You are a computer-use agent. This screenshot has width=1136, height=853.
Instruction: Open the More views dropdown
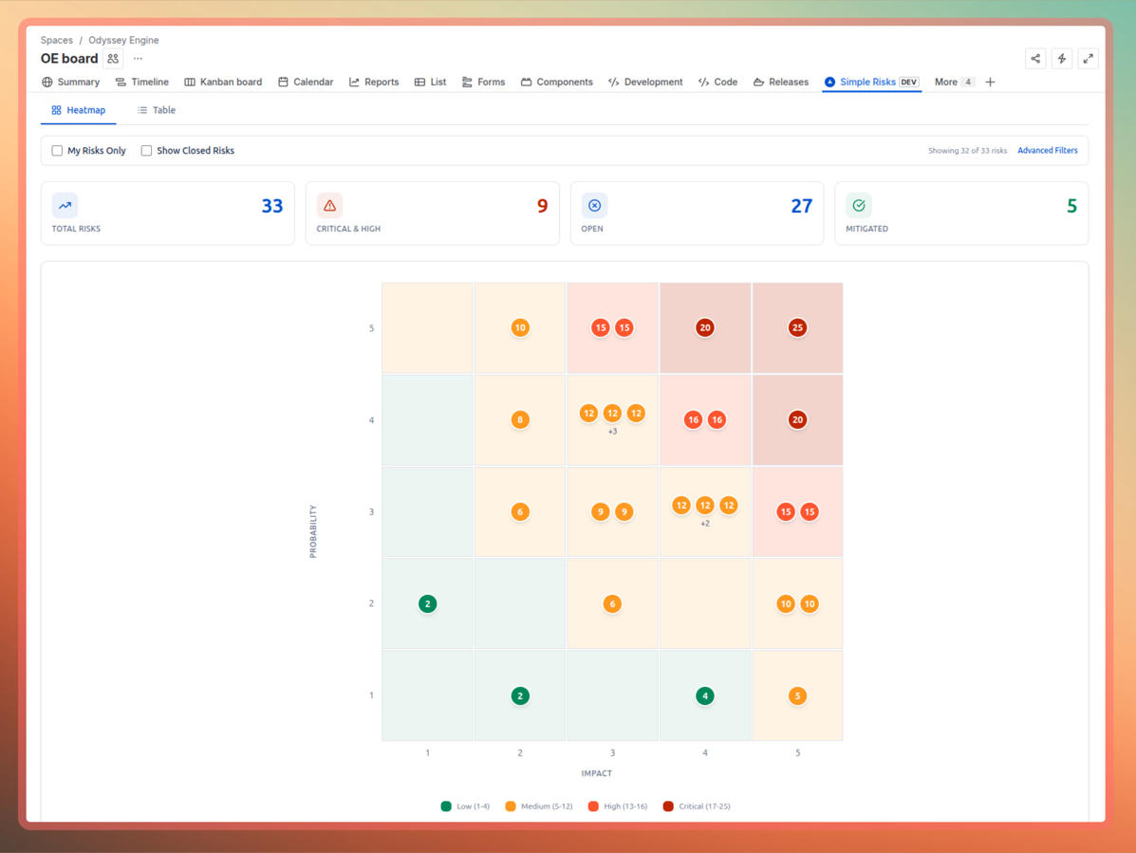coord(953,82)
